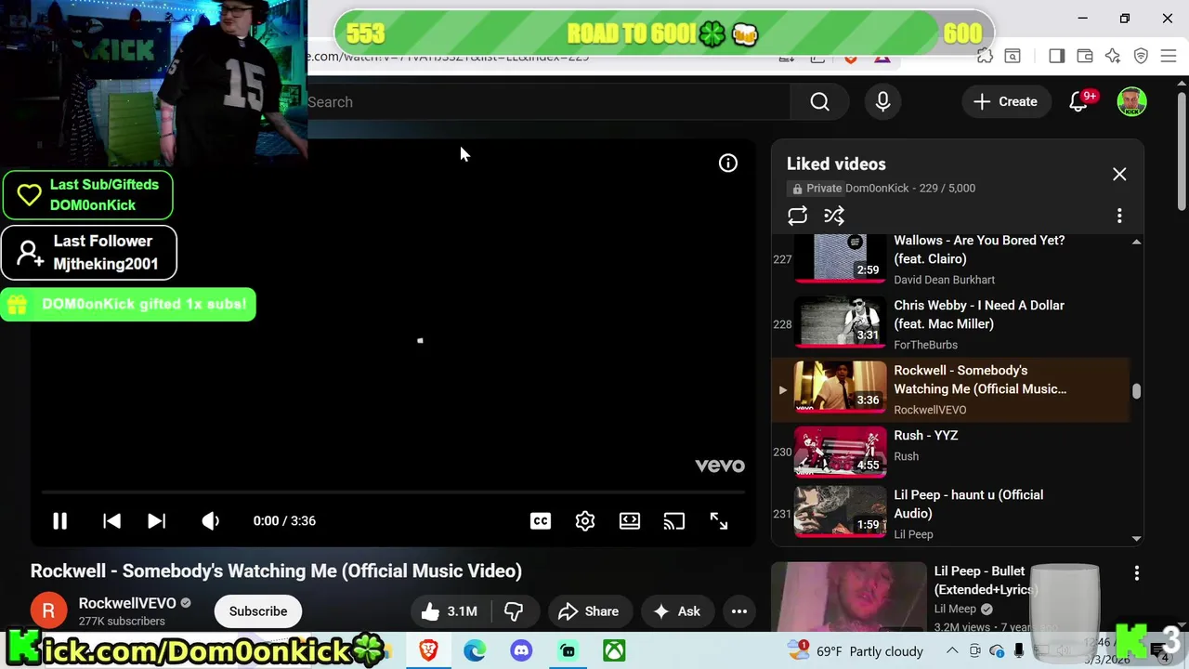Image resolution: width=1189 pixels, height=669 pixels.
Task: Open the Xbox app in the taskbar
Action: click(614, 650)
